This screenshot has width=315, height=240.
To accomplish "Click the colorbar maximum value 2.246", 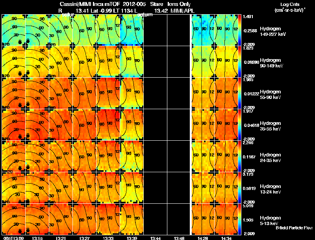I will point(248,143).
